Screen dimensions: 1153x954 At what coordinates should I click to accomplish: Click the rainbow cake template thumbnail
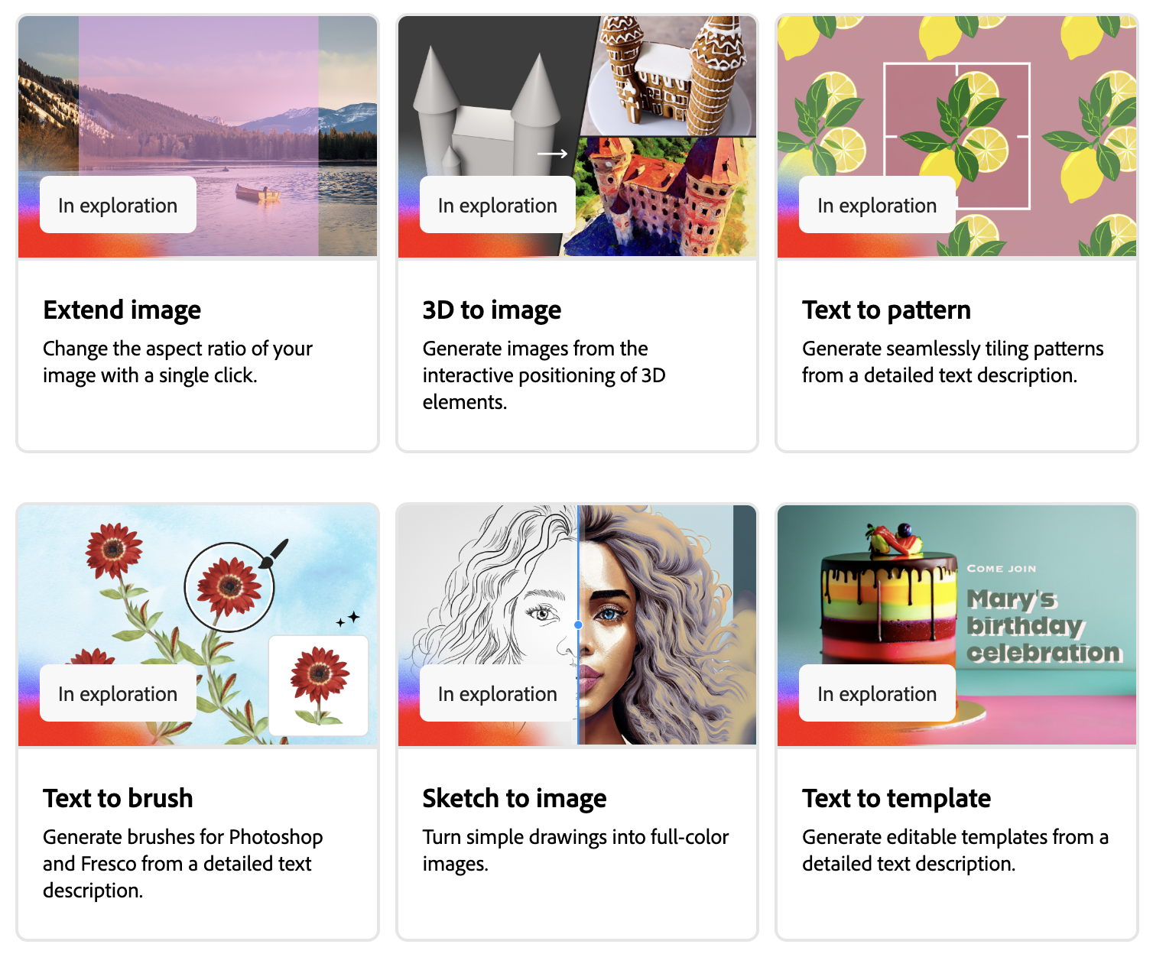pyautogui.click(x=957, y=625)
